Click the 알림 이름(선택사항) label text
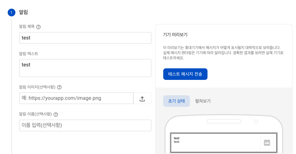 [x=35, y=114]
